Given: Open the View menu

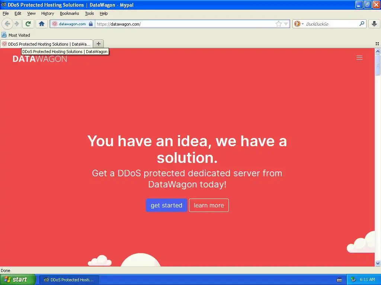Looking at the screenshot, I should [31, 13].
